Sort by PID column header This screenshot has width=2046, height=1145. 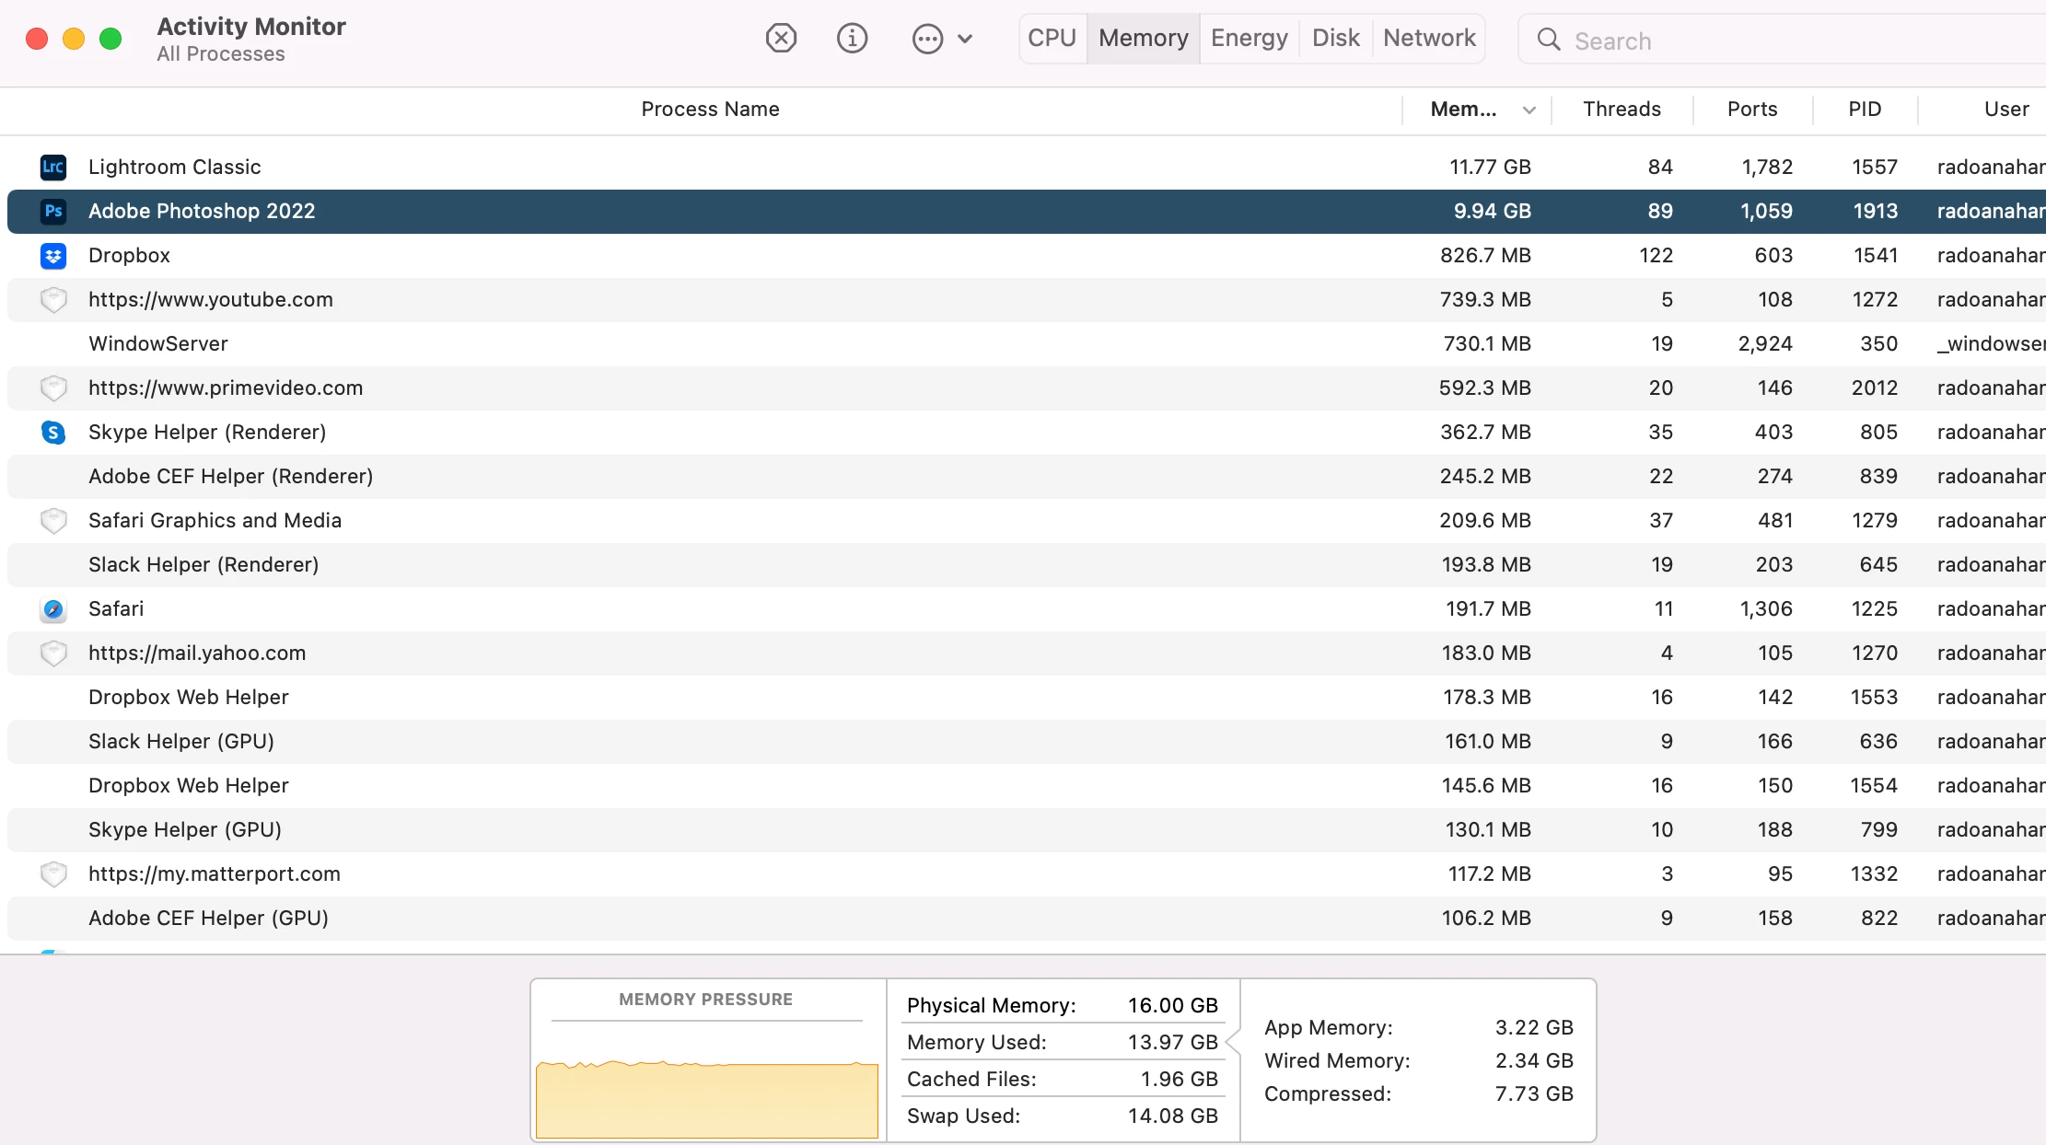coord(1865,110)
